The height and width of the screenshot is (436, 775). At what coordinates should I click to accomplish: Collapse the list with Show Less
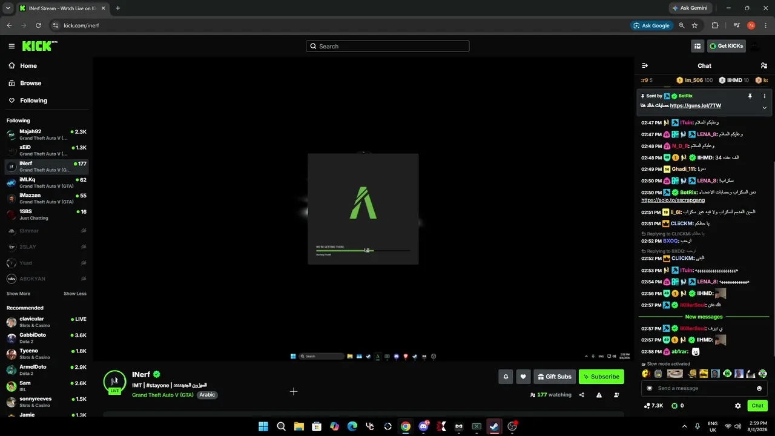click(x=75, y=294)
